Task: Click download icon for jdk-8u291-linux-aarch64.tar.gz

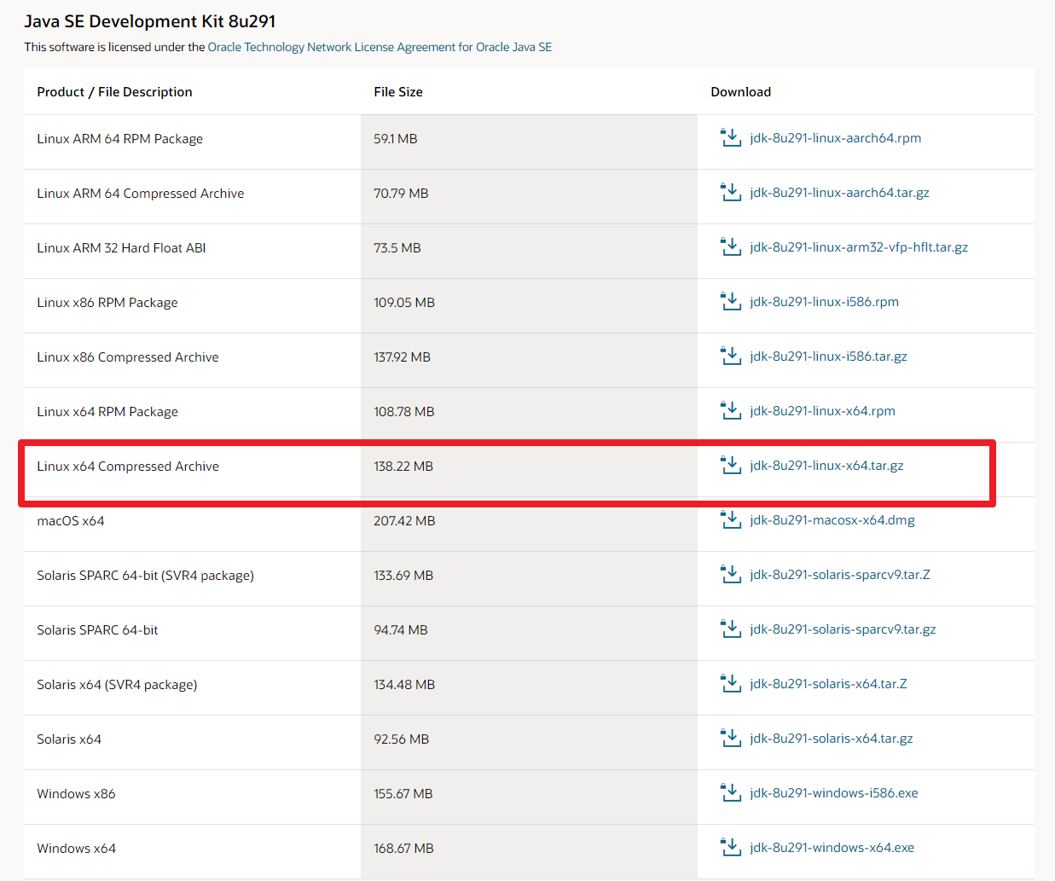Action: [731, 192]
